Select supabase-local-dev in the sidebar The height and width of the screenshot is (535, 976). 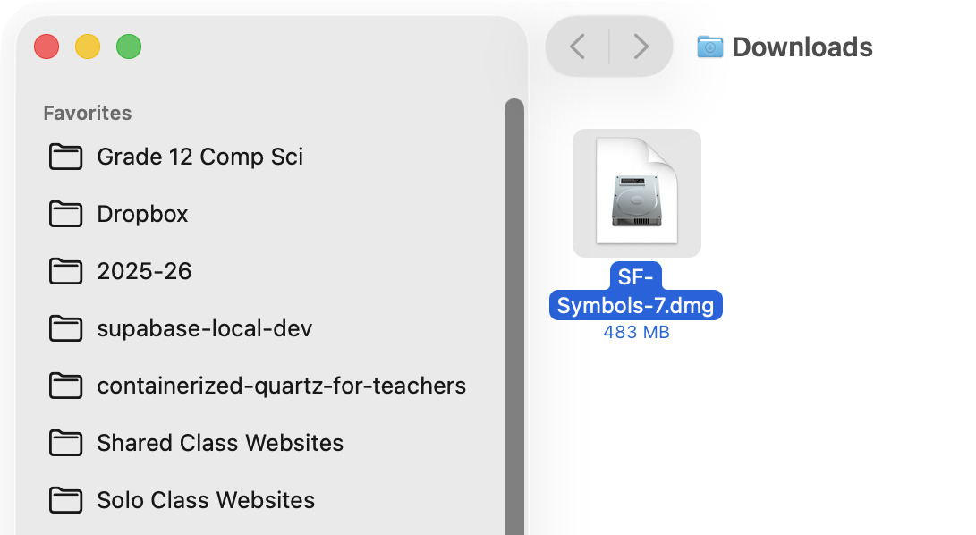204,328
